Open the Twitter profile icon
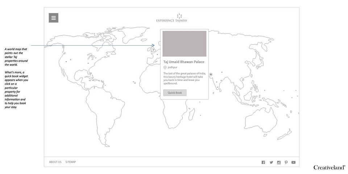The image size is (348, 174). [271, 162]
